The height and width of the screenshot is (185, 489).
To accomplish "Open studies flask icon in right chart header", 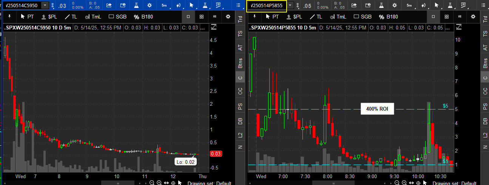I will [x=381, y=5].
